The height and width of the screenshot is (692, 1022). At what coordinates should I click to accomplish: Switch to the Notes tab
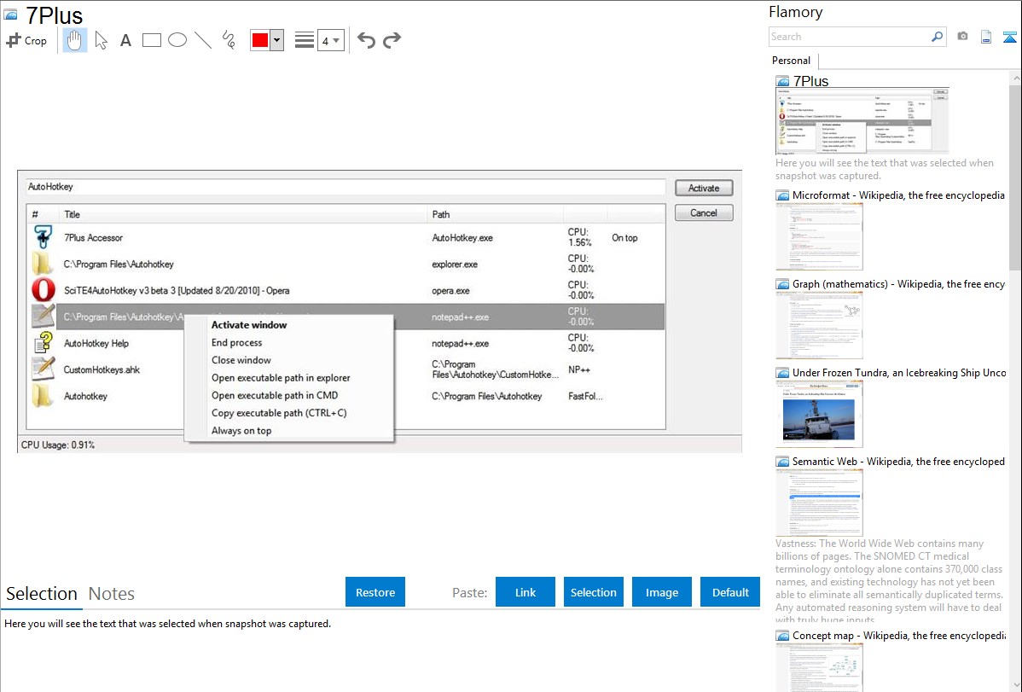pos(111,594)
